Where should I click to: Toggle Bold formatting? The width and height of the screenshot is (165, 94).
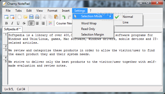coord(6,23)
